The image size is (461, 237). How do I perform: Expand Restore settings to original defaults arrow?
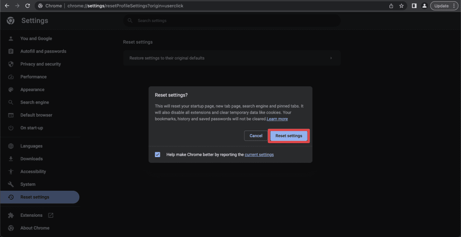(331, 58)
